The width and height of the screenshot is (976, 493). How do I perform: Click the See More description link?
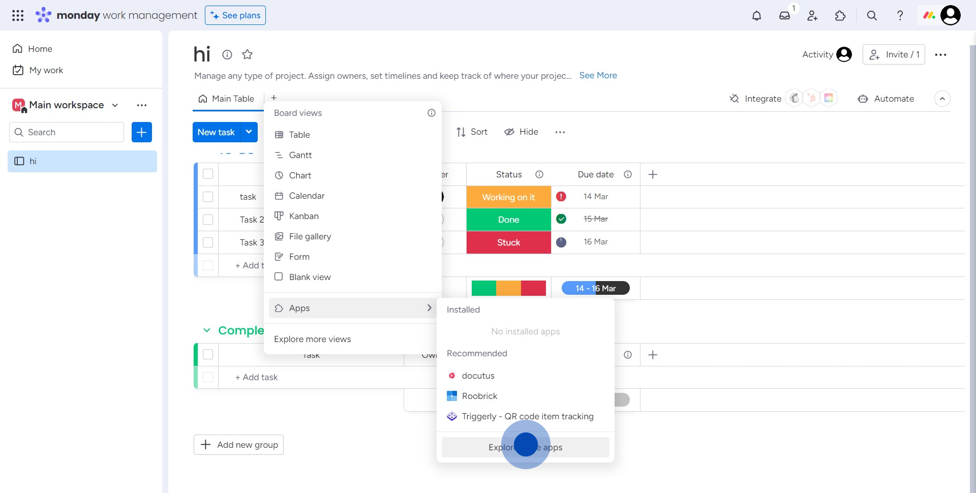tap(598, 75)
